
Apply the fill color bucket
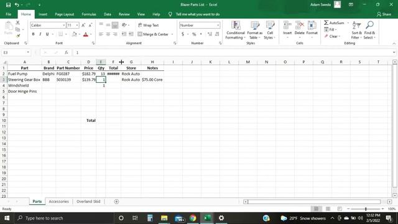click(x=75, y=34)
